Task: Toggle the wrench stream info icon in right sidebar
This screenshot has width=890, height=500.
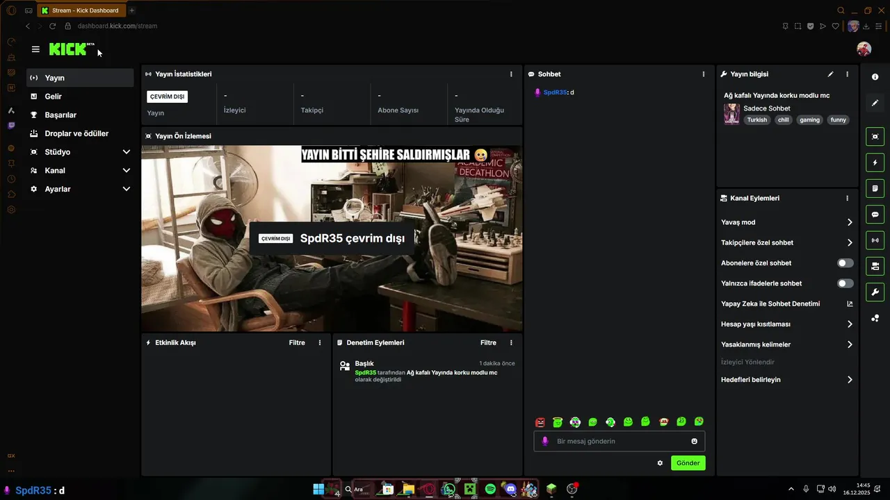Action: (875, 292)
